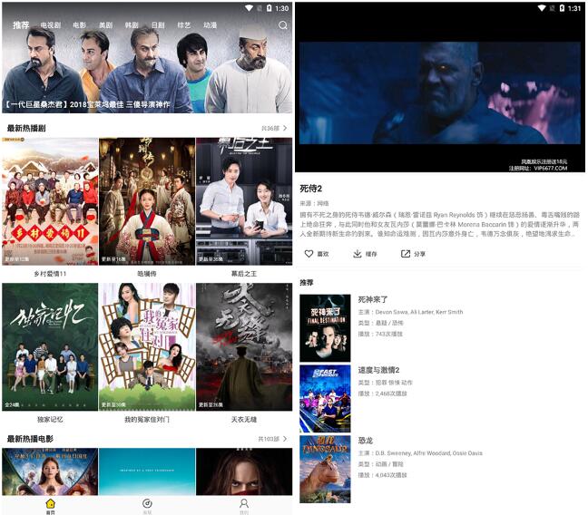Viewport: 588px width, 515px height.
Task: Tap the battery icon in right status bar
Action: (562, 8)
